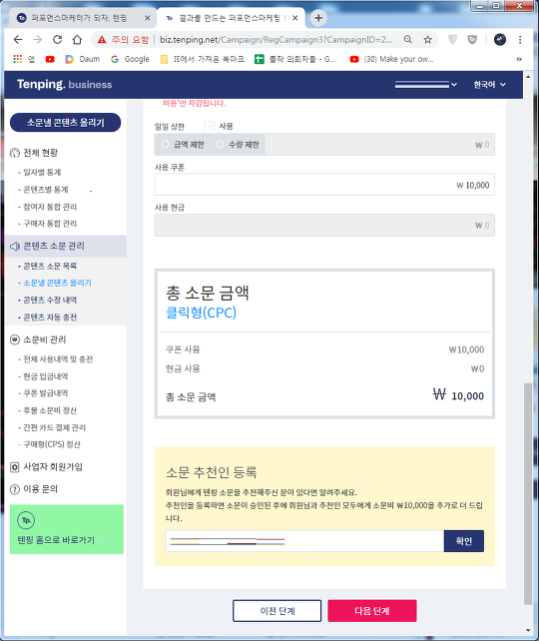Close the second active browser tab

click(295, 18)
